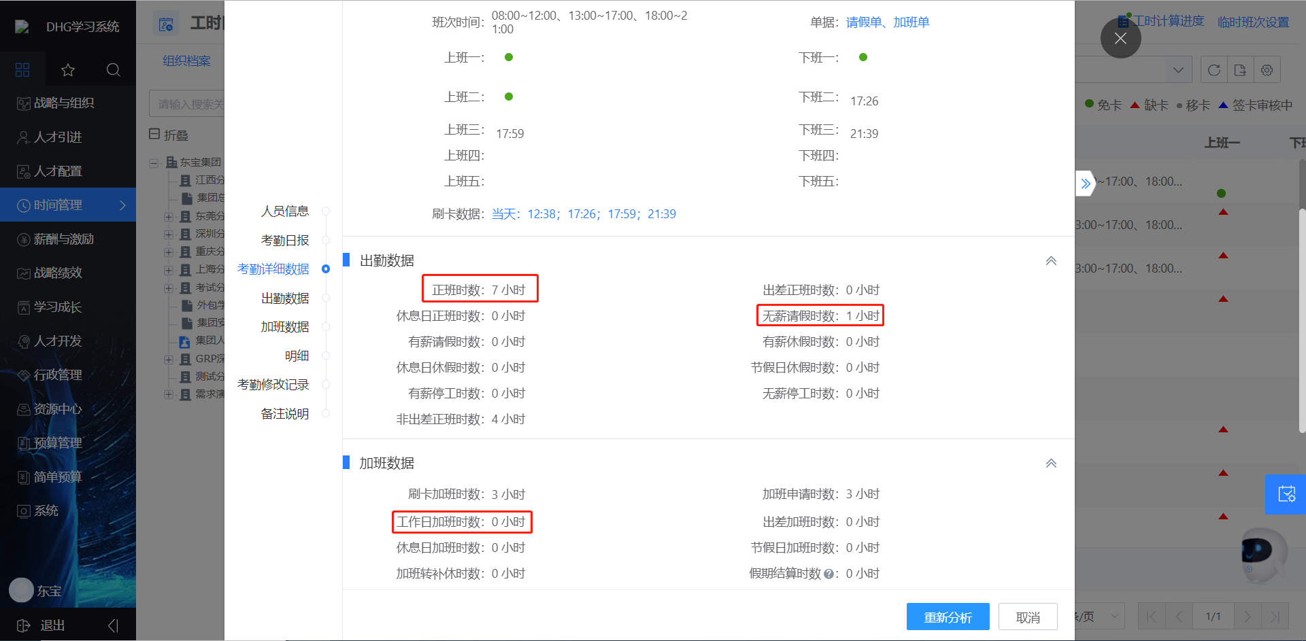Select 薪酬与激励 in the sidebar menu

click(x=58, y=239)
